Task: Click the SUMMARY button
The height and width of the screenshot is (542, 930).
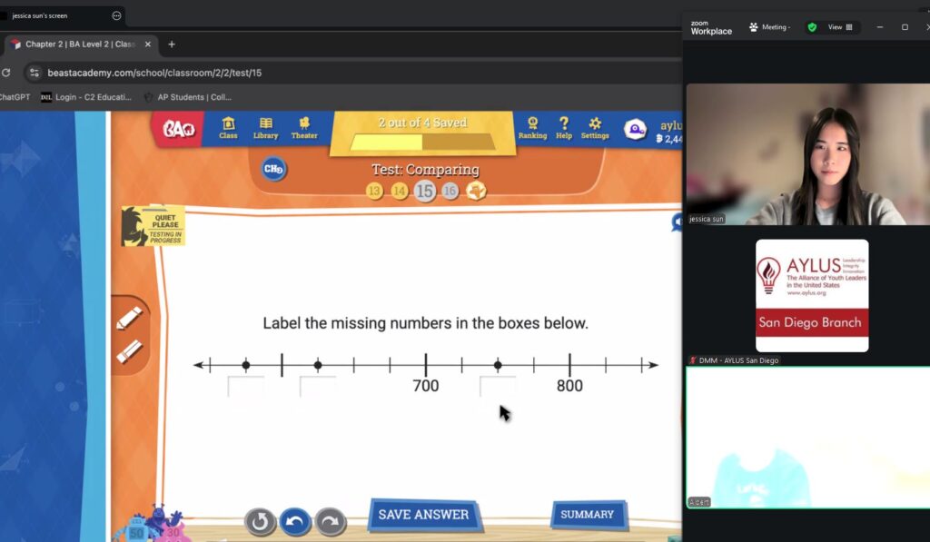Action: 588,515
